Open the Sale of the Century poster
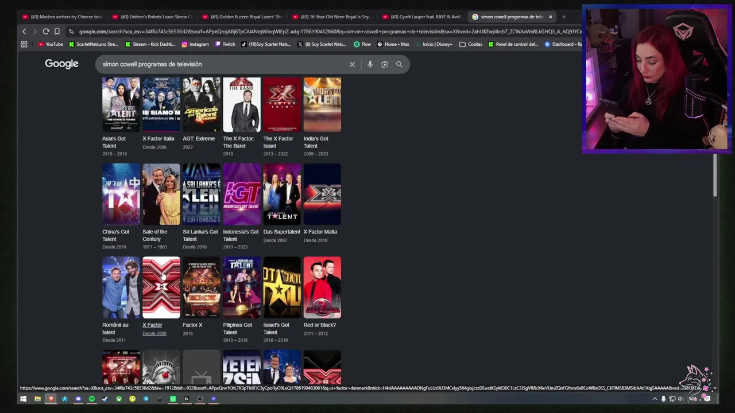This screenshot has height=413, width=735. pyautogui.click(x=161, y=194)
